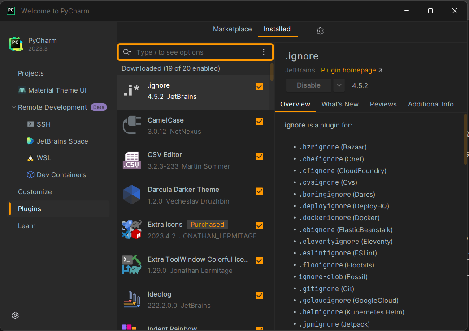Open the search options kebab menu
The height and width of the screenshot is (331, 469).
[x=264, y=52]
